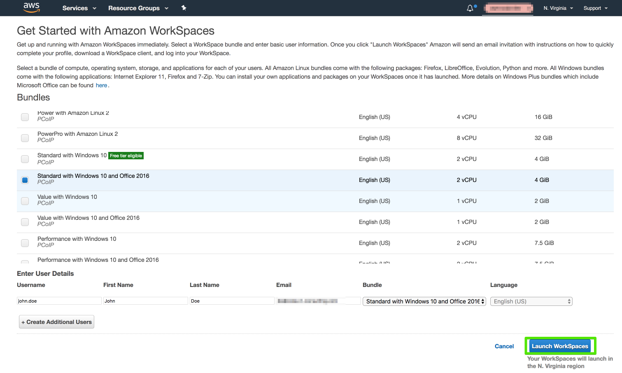Open the notifications bell

[x=470, y=7]
